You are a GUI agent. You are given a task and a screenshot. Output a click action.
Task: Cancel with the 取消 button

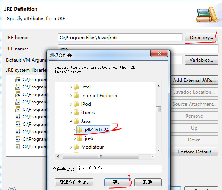[148, 182]
